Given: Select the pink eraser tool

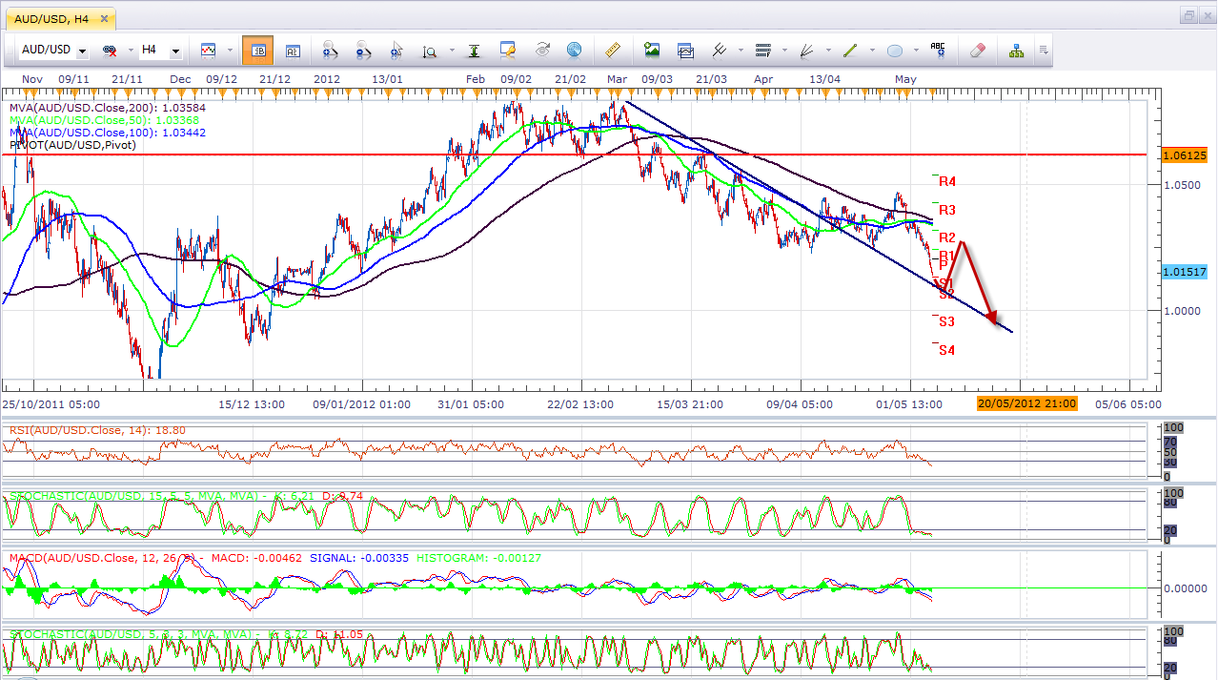Looking at the screenshot, I should [x=977, y=50].
